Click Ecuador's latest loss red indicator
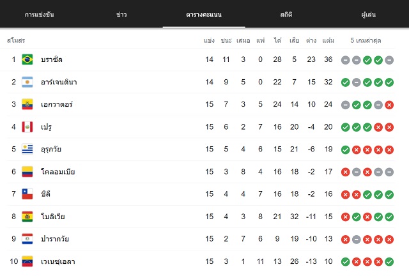Viewport: 409px width, 276px height. pos(389,105)
